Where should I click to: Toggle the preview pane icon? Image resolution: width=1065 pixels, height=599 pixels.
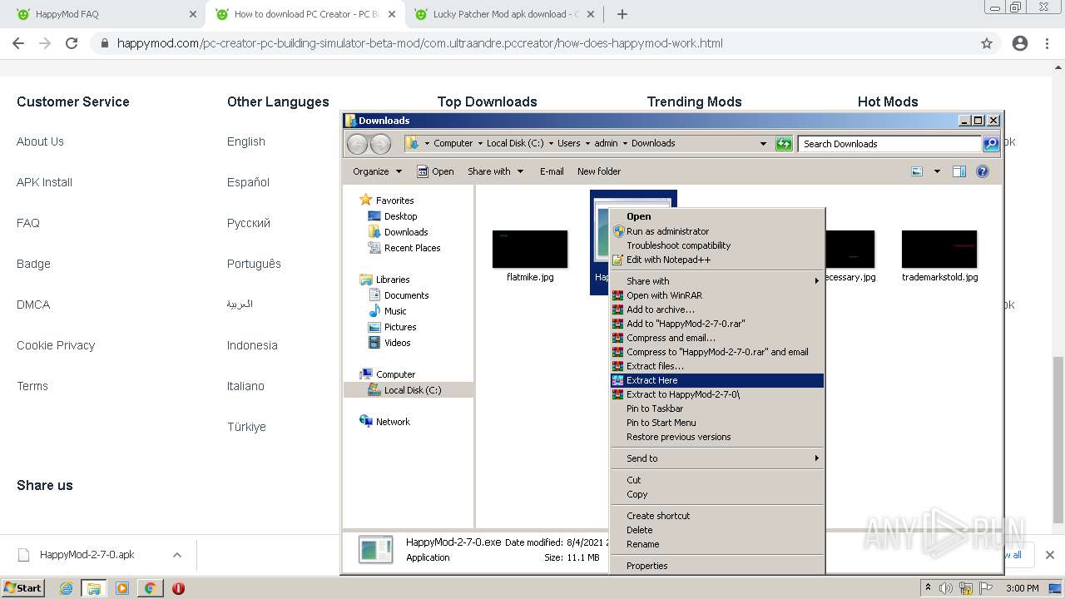pyautogui.click(x=959, y=171)
